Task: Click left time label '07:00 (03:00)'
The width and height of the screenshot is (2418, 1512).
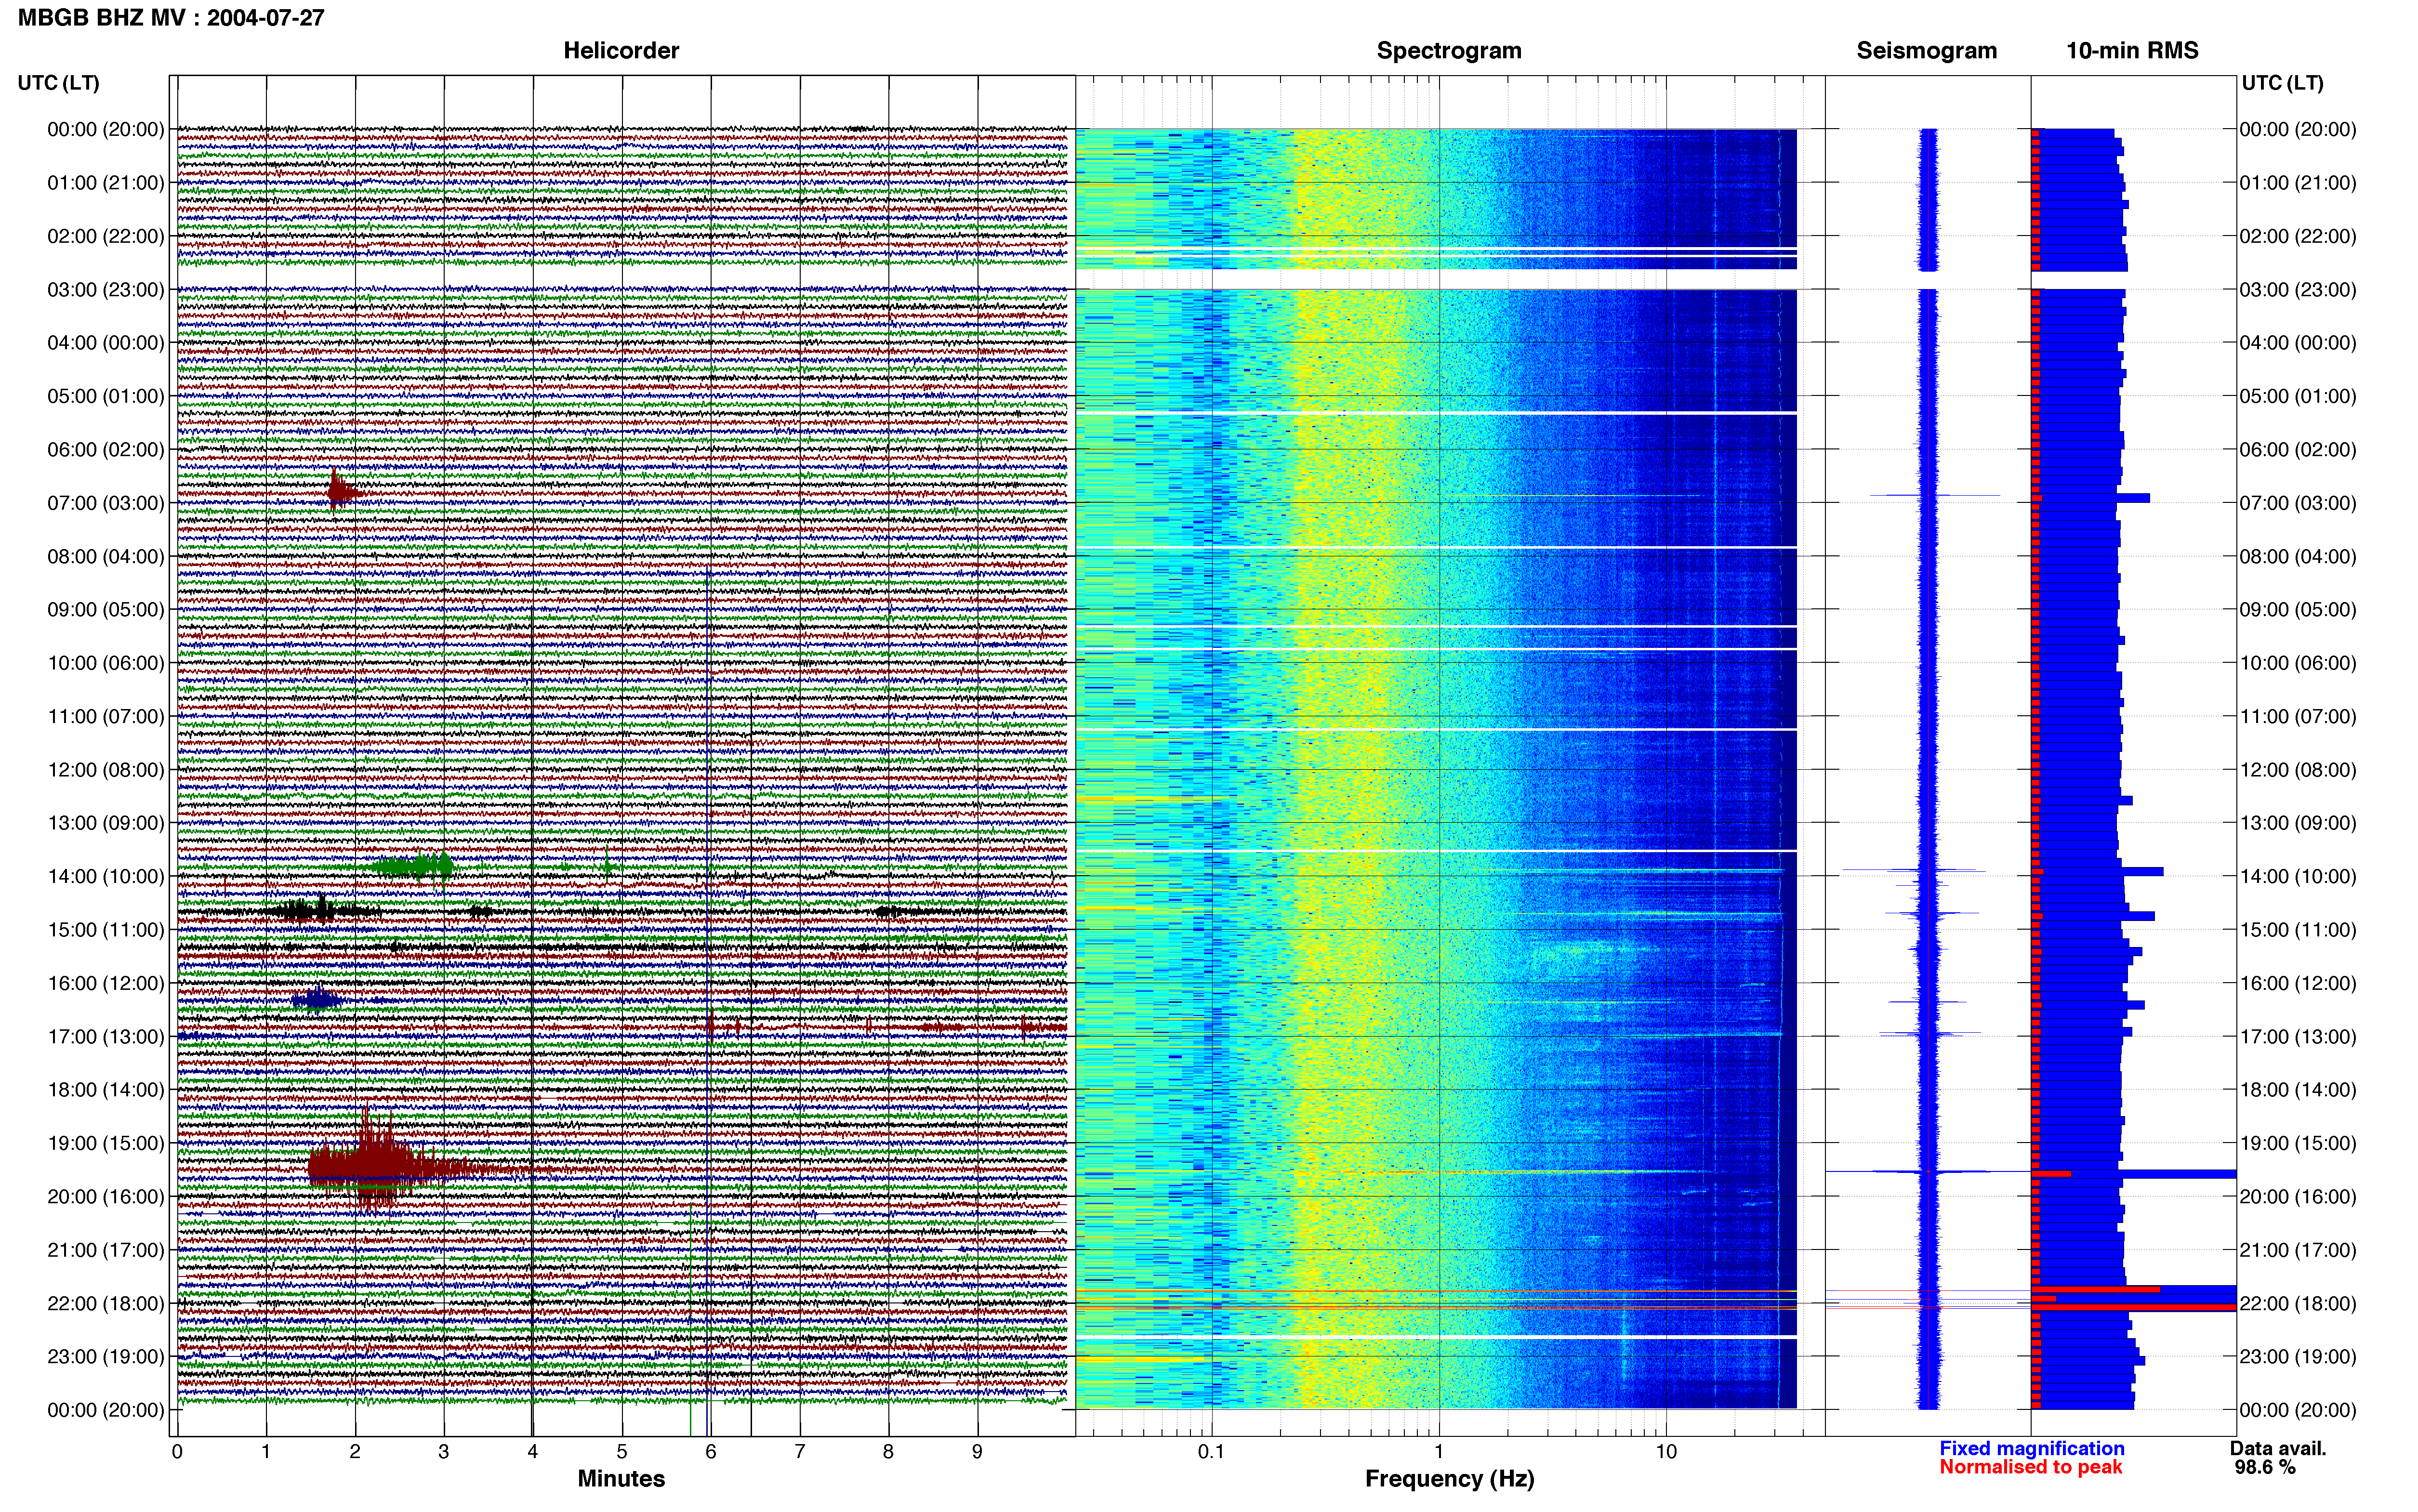Action: pyautogui.click(x=106, y=503)
